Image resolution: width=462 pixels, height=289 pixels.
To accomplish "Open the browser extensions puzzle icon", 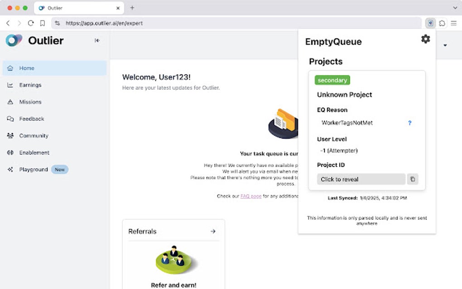I will click(x=443, y=23).
